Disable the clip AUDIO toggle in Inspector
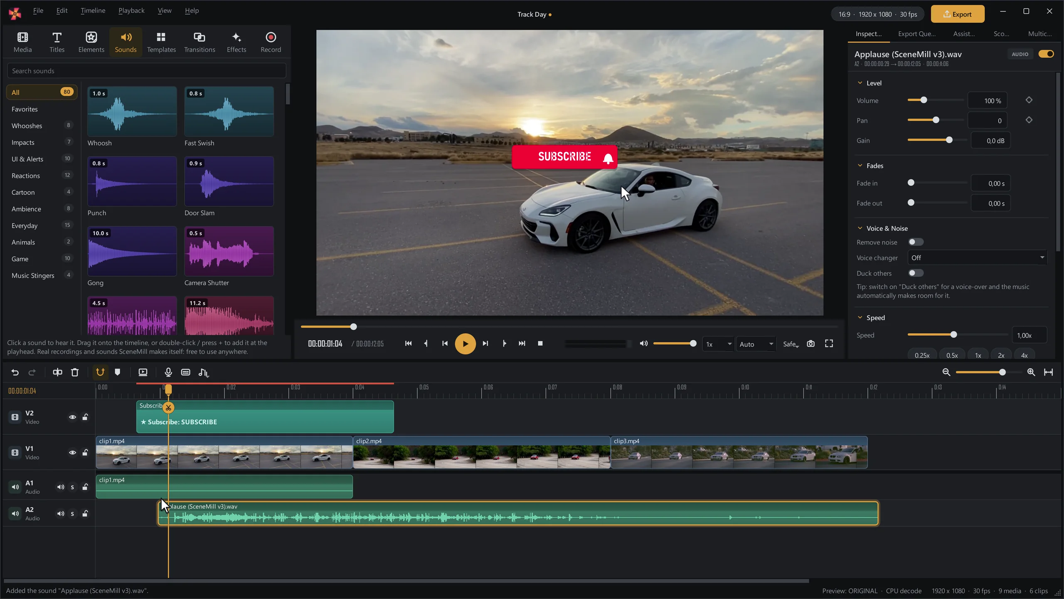The width and height of the screenshot is (1064, 599). (1046, 54)
